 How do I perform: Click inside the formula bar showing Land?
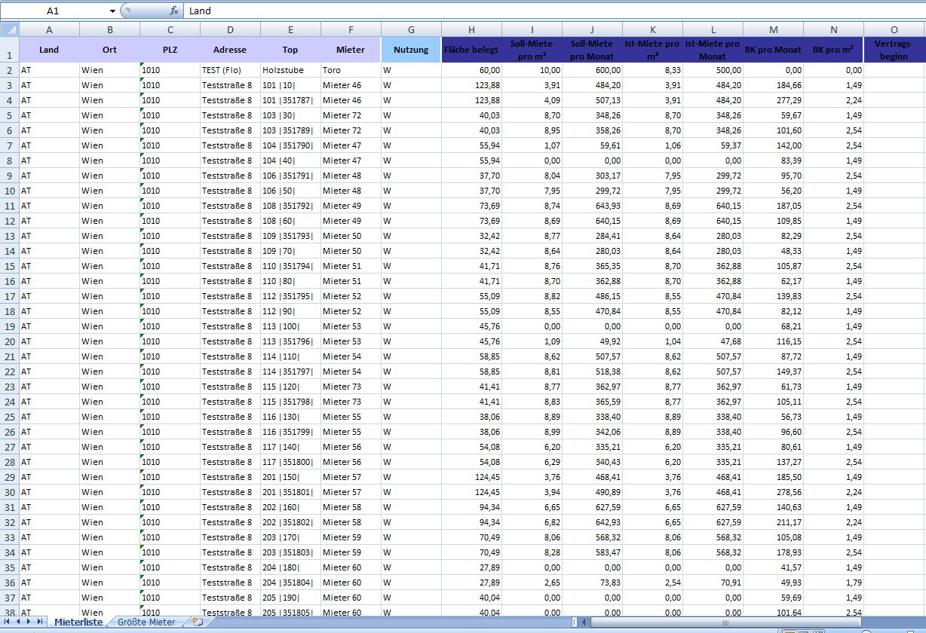coord(553,11)
